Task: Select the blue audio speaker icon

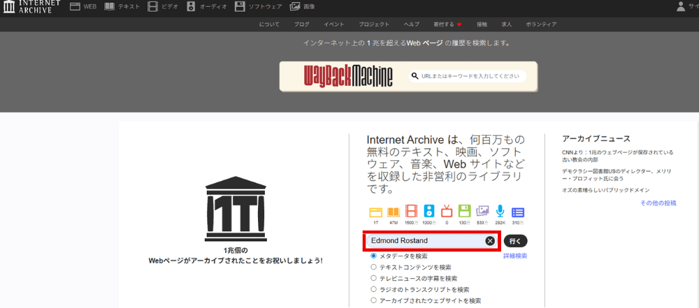Action: tap(429, 211)
